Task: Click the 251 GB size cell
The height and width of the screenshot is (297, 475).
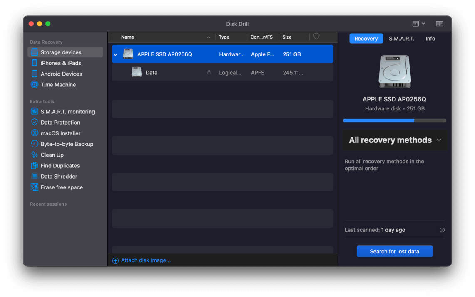Action: coord(292,54)
